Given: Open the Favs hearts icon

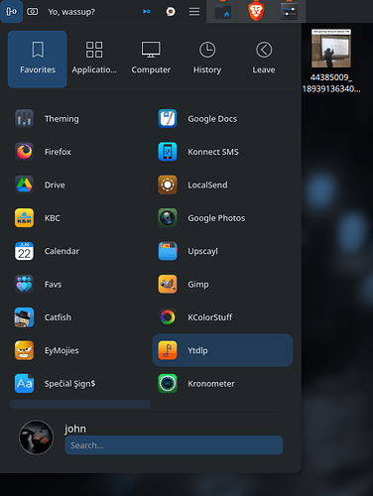Looking at the screenshot, I should (24, 284).
